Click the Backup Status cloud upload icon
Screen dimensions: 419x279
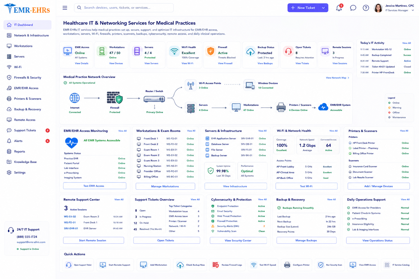[250, 51]
